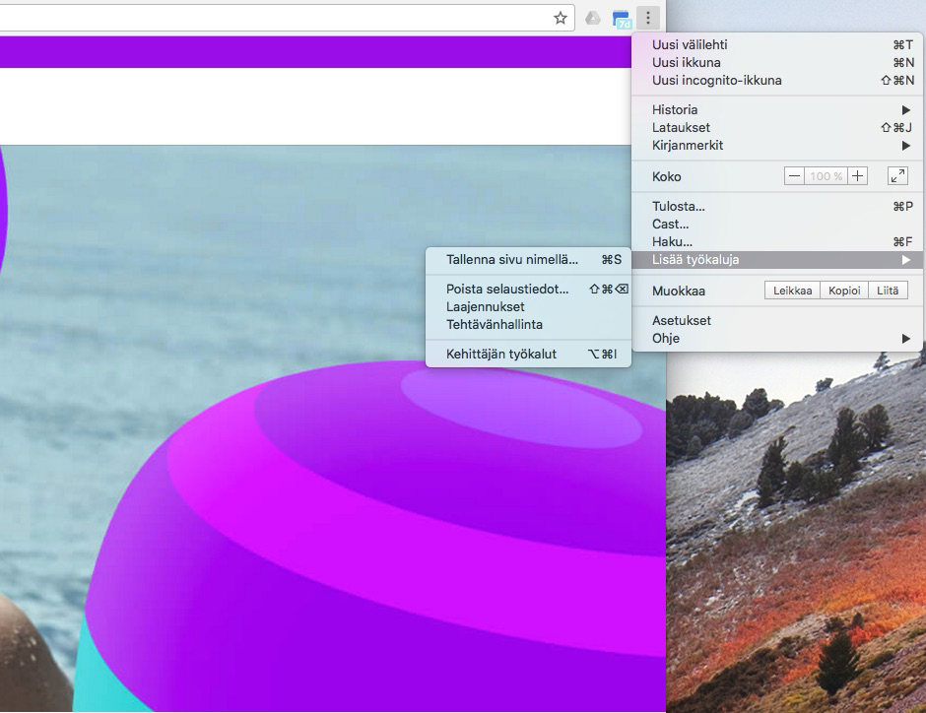
Task: Select the Cast... menu entry
Action: [777, 225]
